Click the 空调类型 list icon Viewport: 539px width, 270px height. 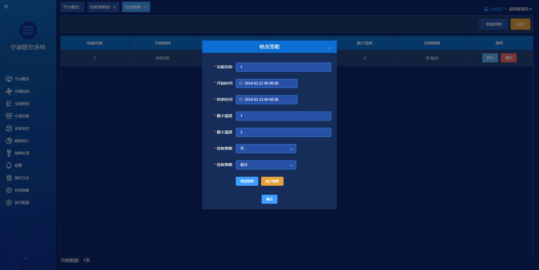[x=9, y=104]
